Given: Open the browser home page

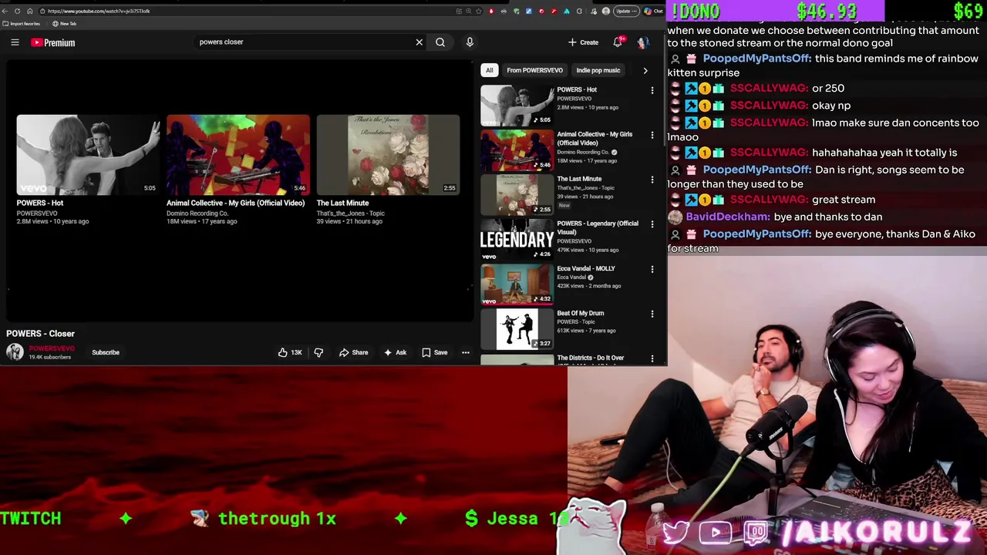Looking at the screenshot, I should (29, 11).
